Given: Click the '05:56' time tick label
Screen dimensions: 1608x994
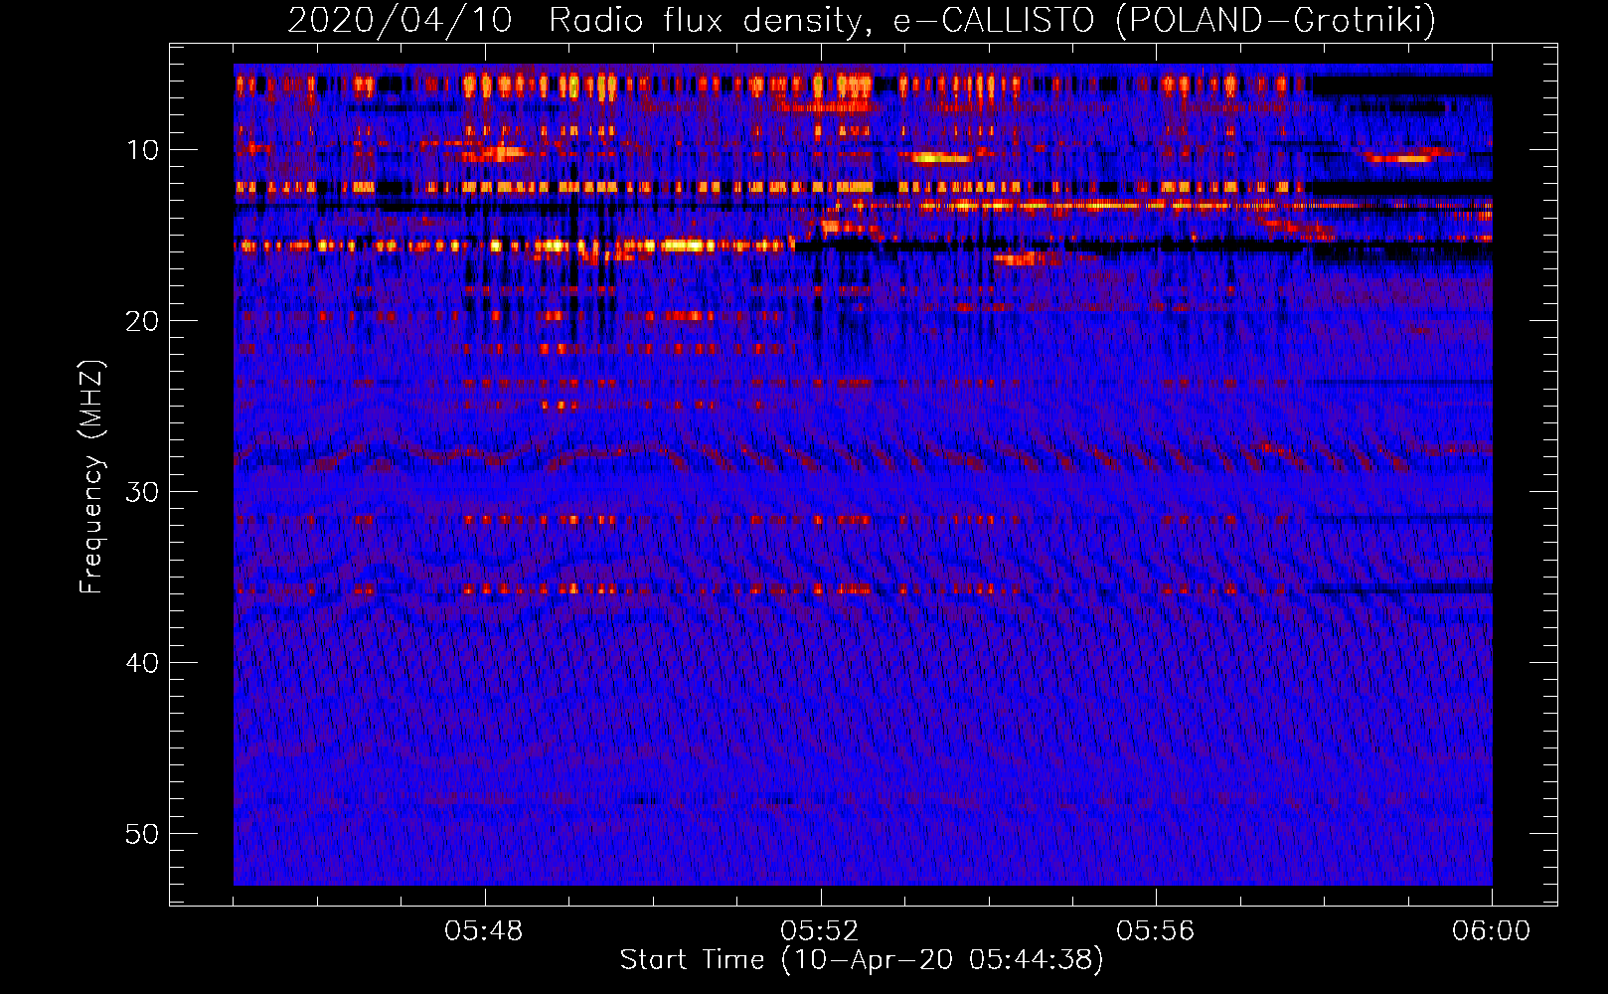Looking at the screenshot, I should pyautogui.click(x=1156, y=931).
